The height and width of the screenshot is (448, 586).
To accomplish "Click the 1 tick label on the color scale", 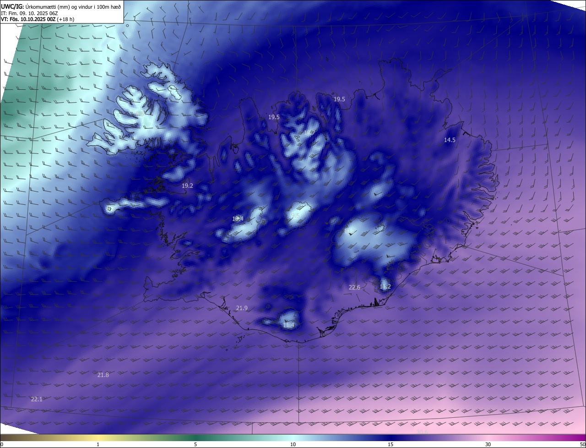I will tap(98, 445).
